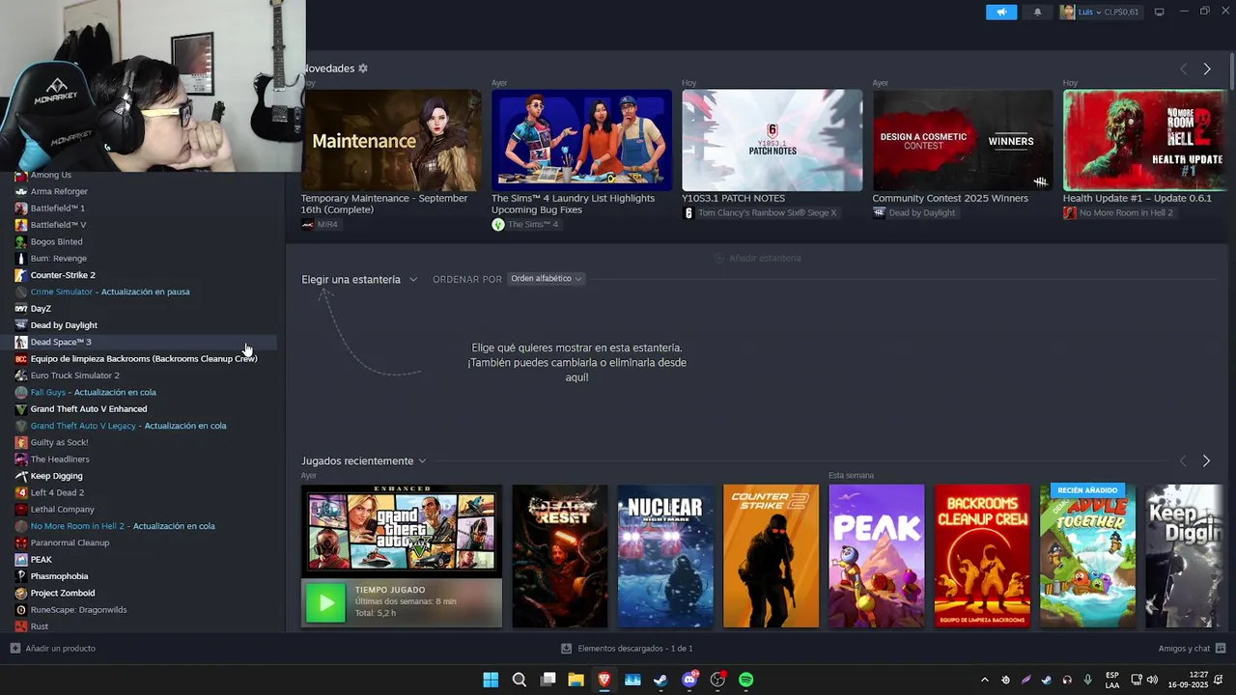The width and height of the screenshot is (1236, 695).
Task: Expand hidden system tray icons chevron
Action: tap(984, 680)
